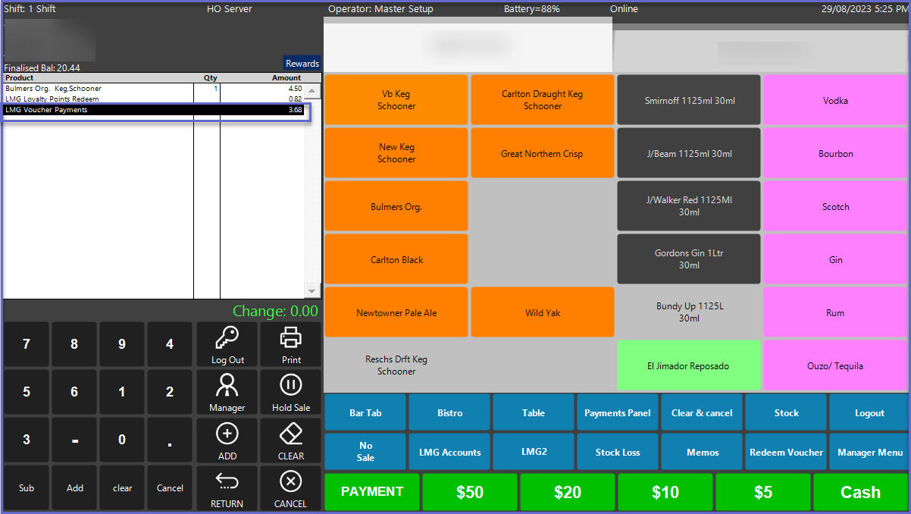Switch to the Bistro menu
This screenshot has height=514, width=911.
449,412
